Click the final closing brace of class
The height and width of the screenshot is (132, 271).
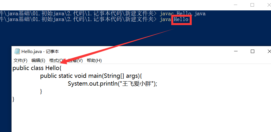(x=14, y=99)
